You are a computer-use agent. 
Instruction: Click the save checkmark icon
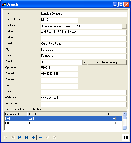[48, 137]
